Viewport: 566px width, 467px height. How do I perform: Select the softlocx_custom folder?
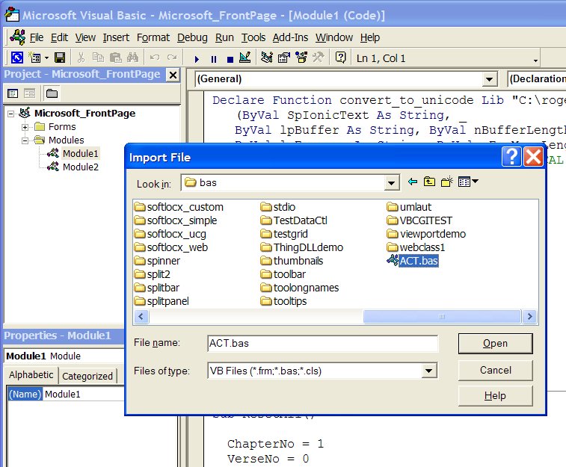pyautogui.click(x=185, y=207)
